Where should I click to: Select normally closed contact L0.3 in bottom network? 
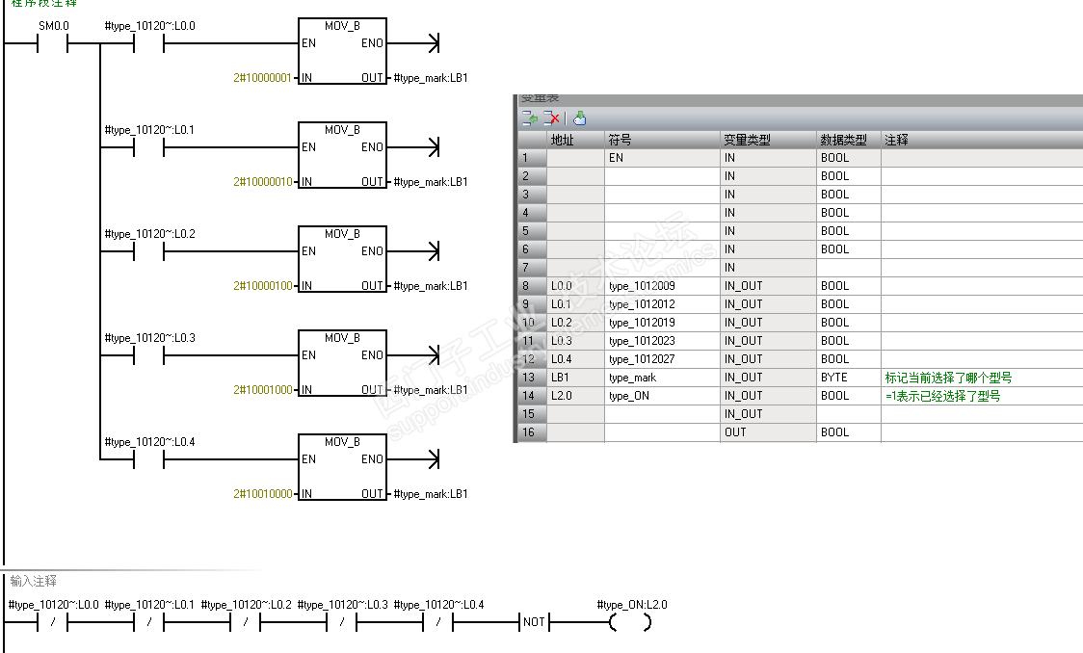coord(341,622)
